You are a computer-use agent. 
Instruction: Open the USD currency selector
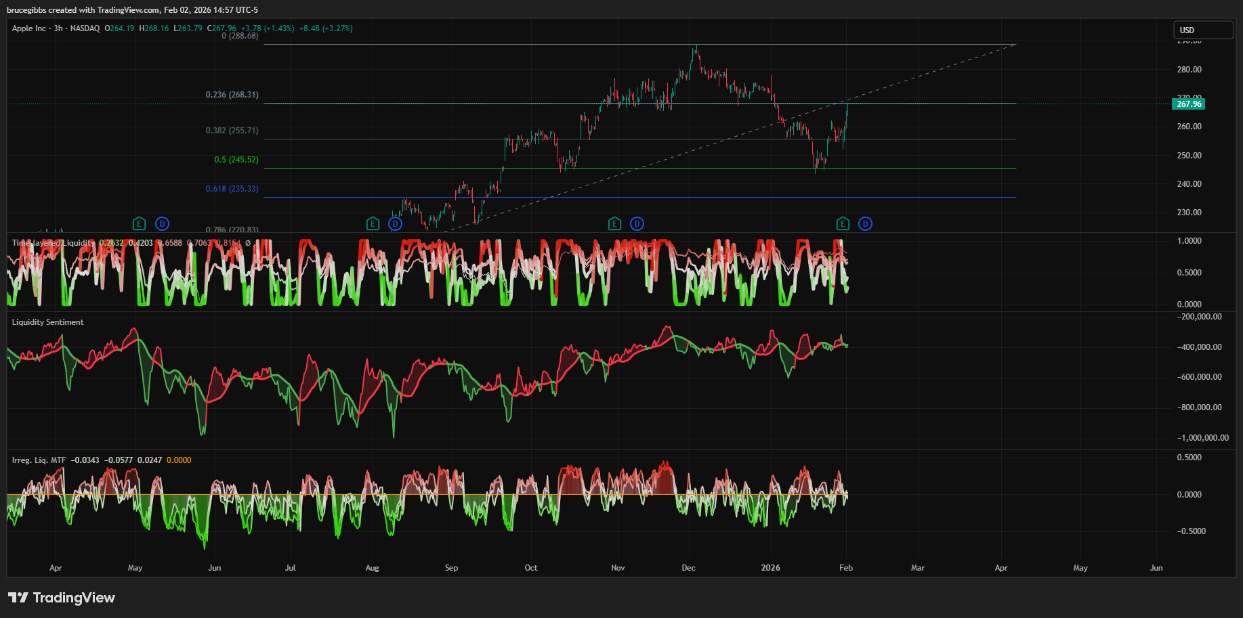1203,30
